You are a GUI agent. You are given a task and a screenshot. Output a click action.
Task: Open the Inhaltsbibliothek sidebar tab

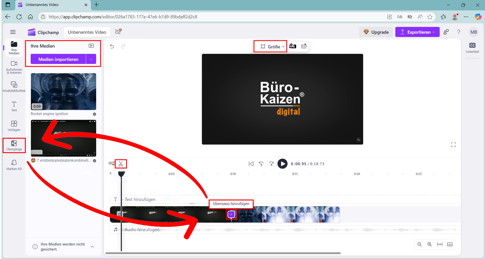tap(14, 87)
